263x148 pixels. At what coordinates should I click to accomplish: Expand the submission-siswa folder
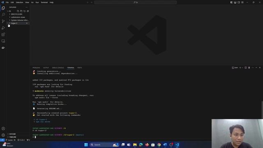pos(18,17)
